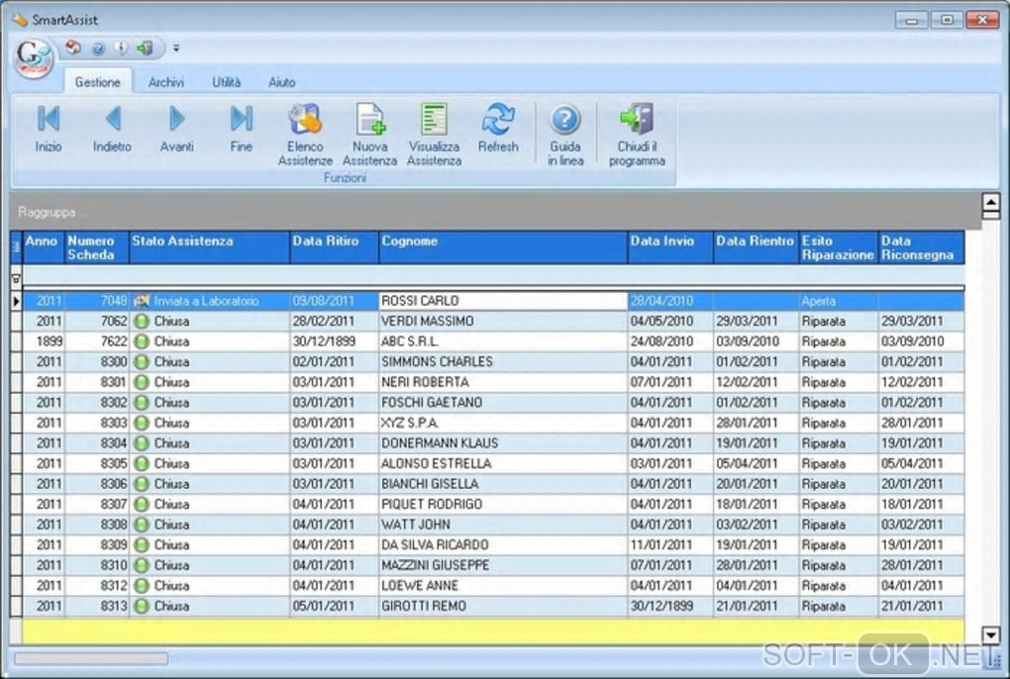Screen dimensions: 1010x679
Task: Open the Aiuto ribbon tab
Action: click(282, 83)
